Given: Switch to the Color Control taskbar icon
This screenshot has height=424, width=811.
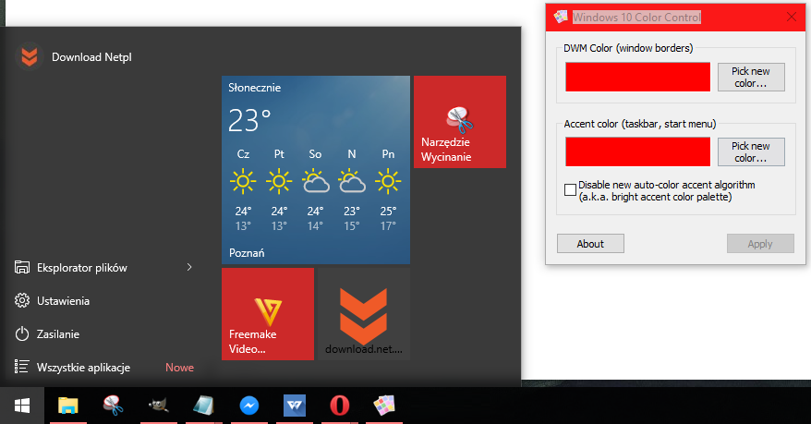Looking at the screenshot, I should 384,406.
